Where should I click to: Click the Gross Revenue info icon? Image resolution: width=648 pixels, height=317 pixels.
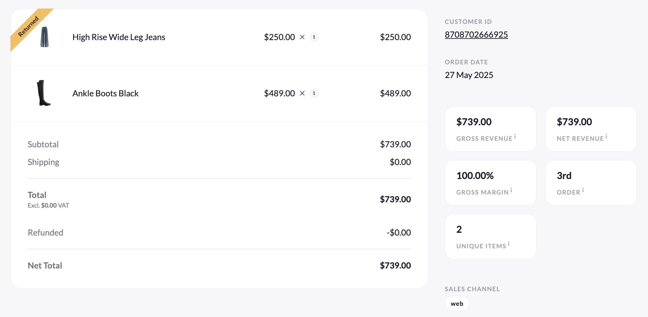[515, 136]
